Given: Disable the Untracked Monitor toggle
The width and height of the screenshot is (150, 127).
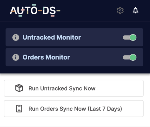Looking at the screenshot, I should click(x=129, y=38).
